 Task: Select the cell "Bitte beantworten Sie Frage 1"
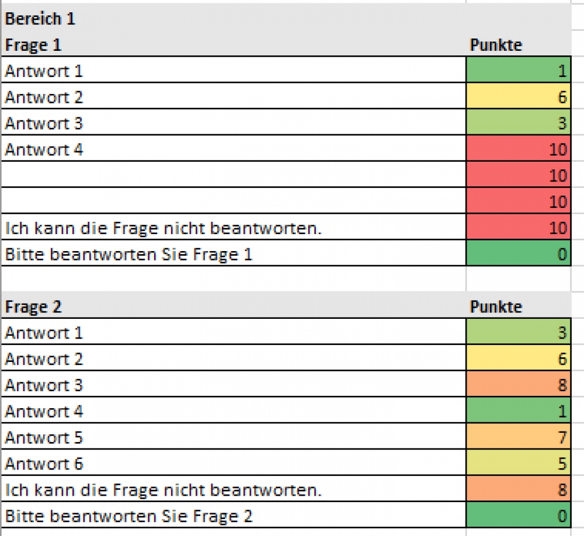pyautogui.click(x=234, y=253)
